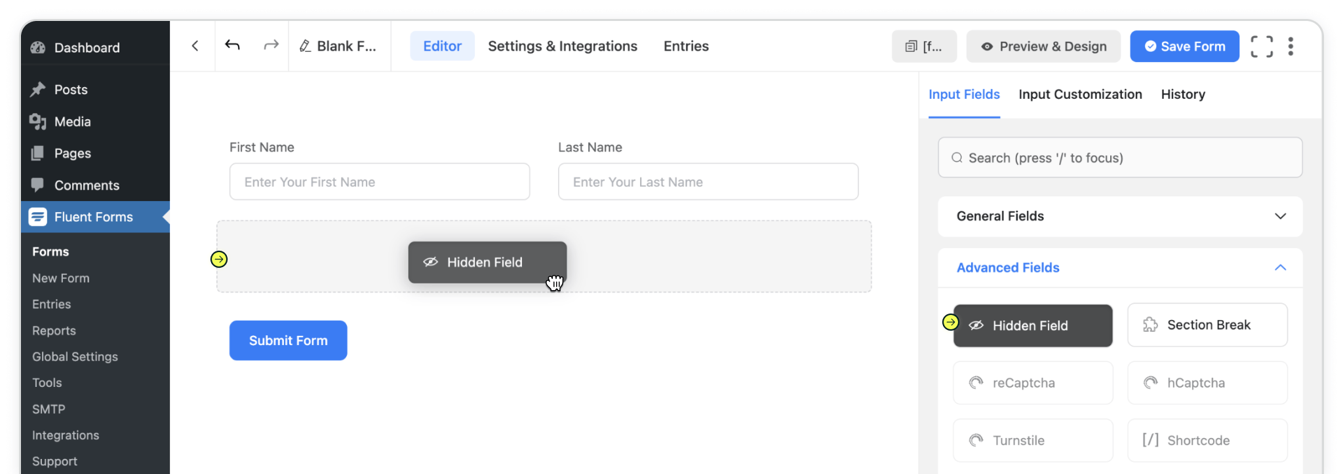This screenshot has width=1343, height=474.
Task: Add a Section Break field
Action: point(1207,325)
